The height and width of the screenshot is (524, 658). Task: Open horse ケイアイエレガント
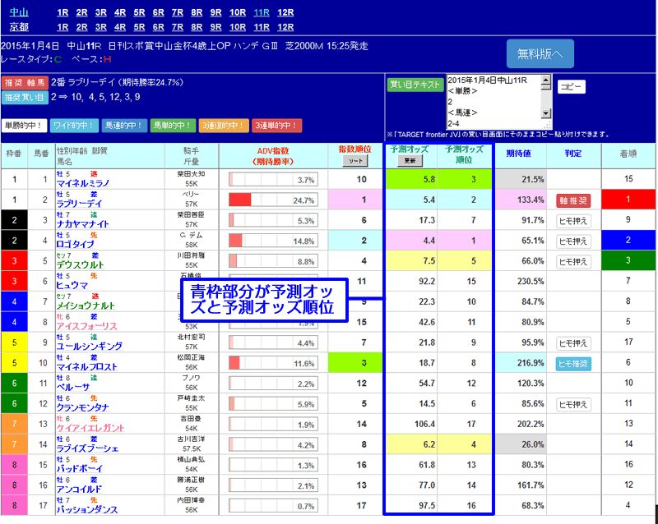[x=90, y=428]
